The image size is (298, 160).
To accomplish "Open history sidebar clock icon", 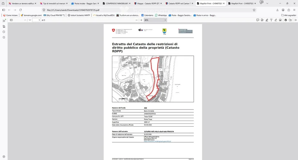I will click(4, 32).
